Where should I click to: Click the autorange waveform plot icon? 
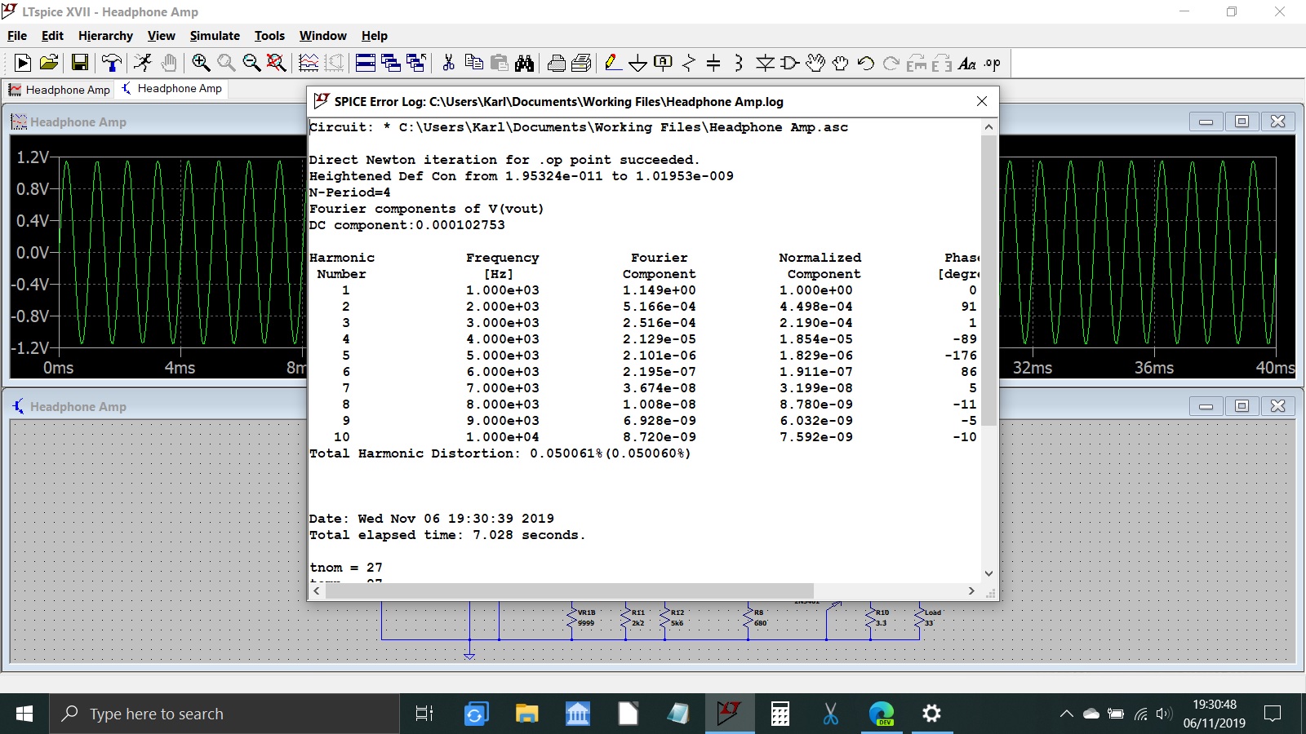coord(309,63)
